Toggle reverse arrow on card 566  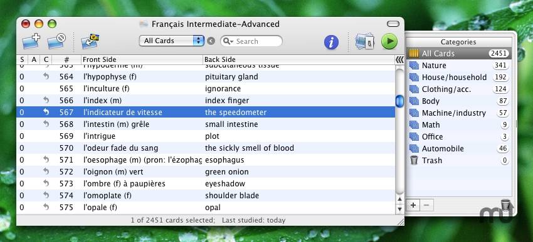(x=46, y=100)
